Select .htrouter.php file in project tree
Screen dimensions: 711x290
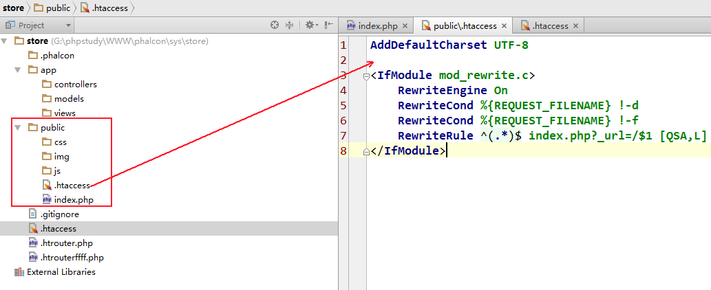66,243
